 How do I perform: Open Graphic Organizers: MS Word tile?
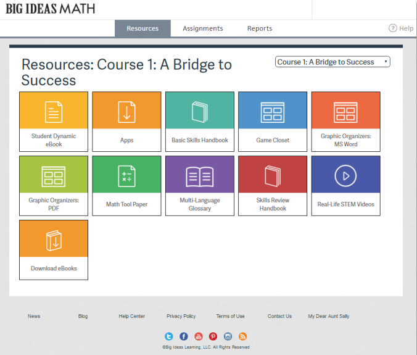345,122
